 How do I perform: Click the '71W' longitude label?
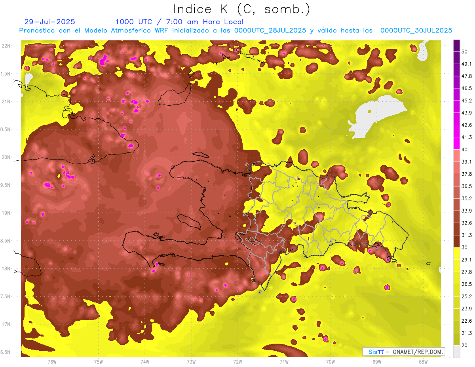click(284, 361)
